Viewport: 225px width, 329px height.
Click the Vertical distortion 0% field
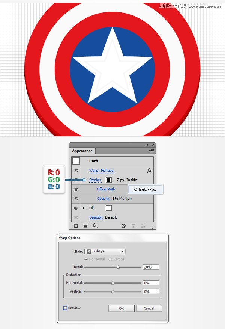(x=151, y=291)
